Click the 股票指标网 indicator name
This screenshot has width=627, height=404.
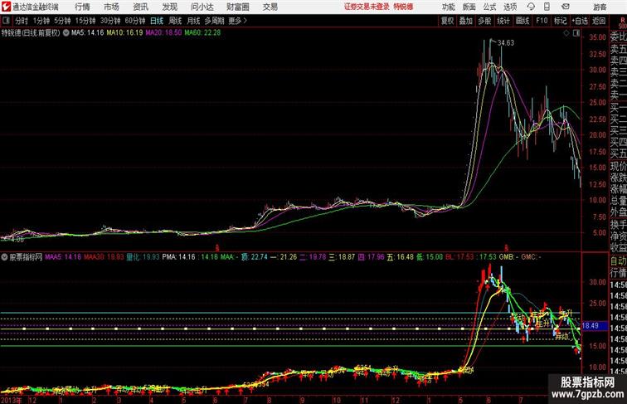click(x=26, y=257)
